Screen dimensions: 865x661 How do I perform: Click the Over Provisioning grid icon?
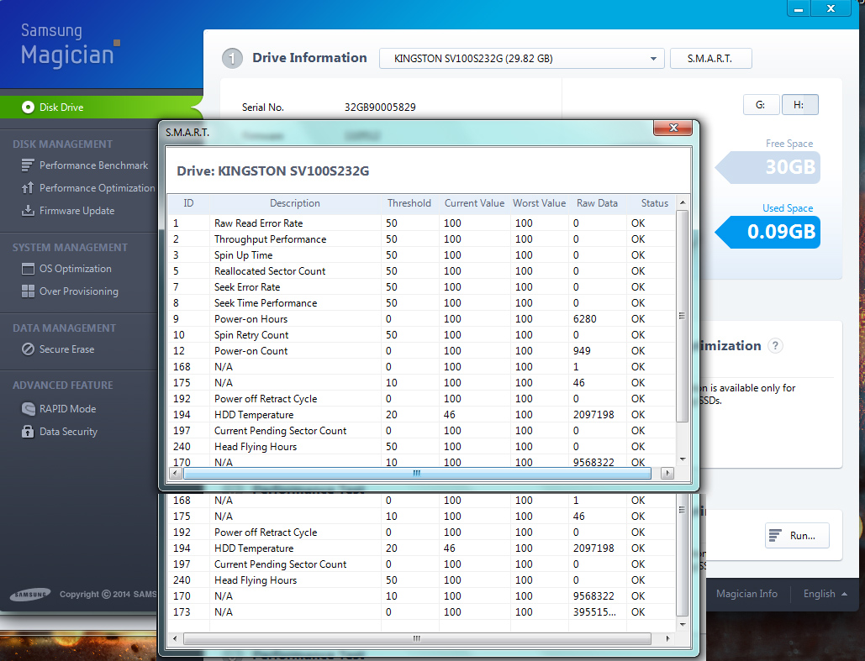pyautogui.click(x=28, y=291)
